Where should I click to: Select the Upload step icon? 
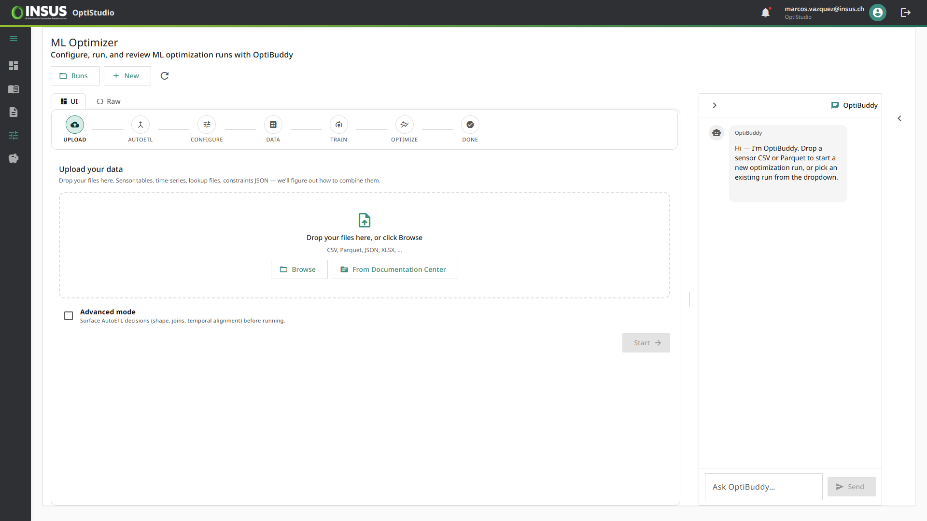75,125
